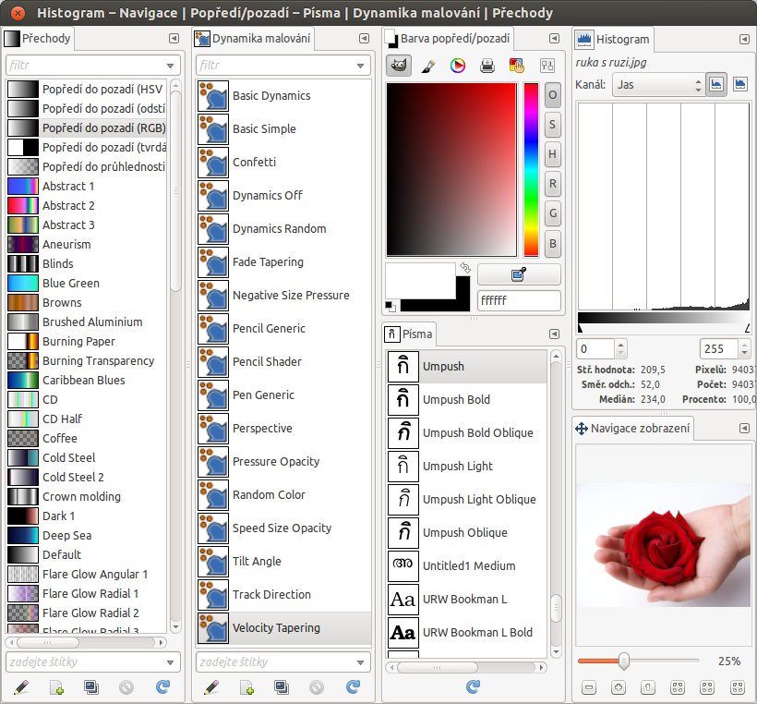Open the Histogram panel tab menu
The image size is (757, 704).
pos(743,39)
